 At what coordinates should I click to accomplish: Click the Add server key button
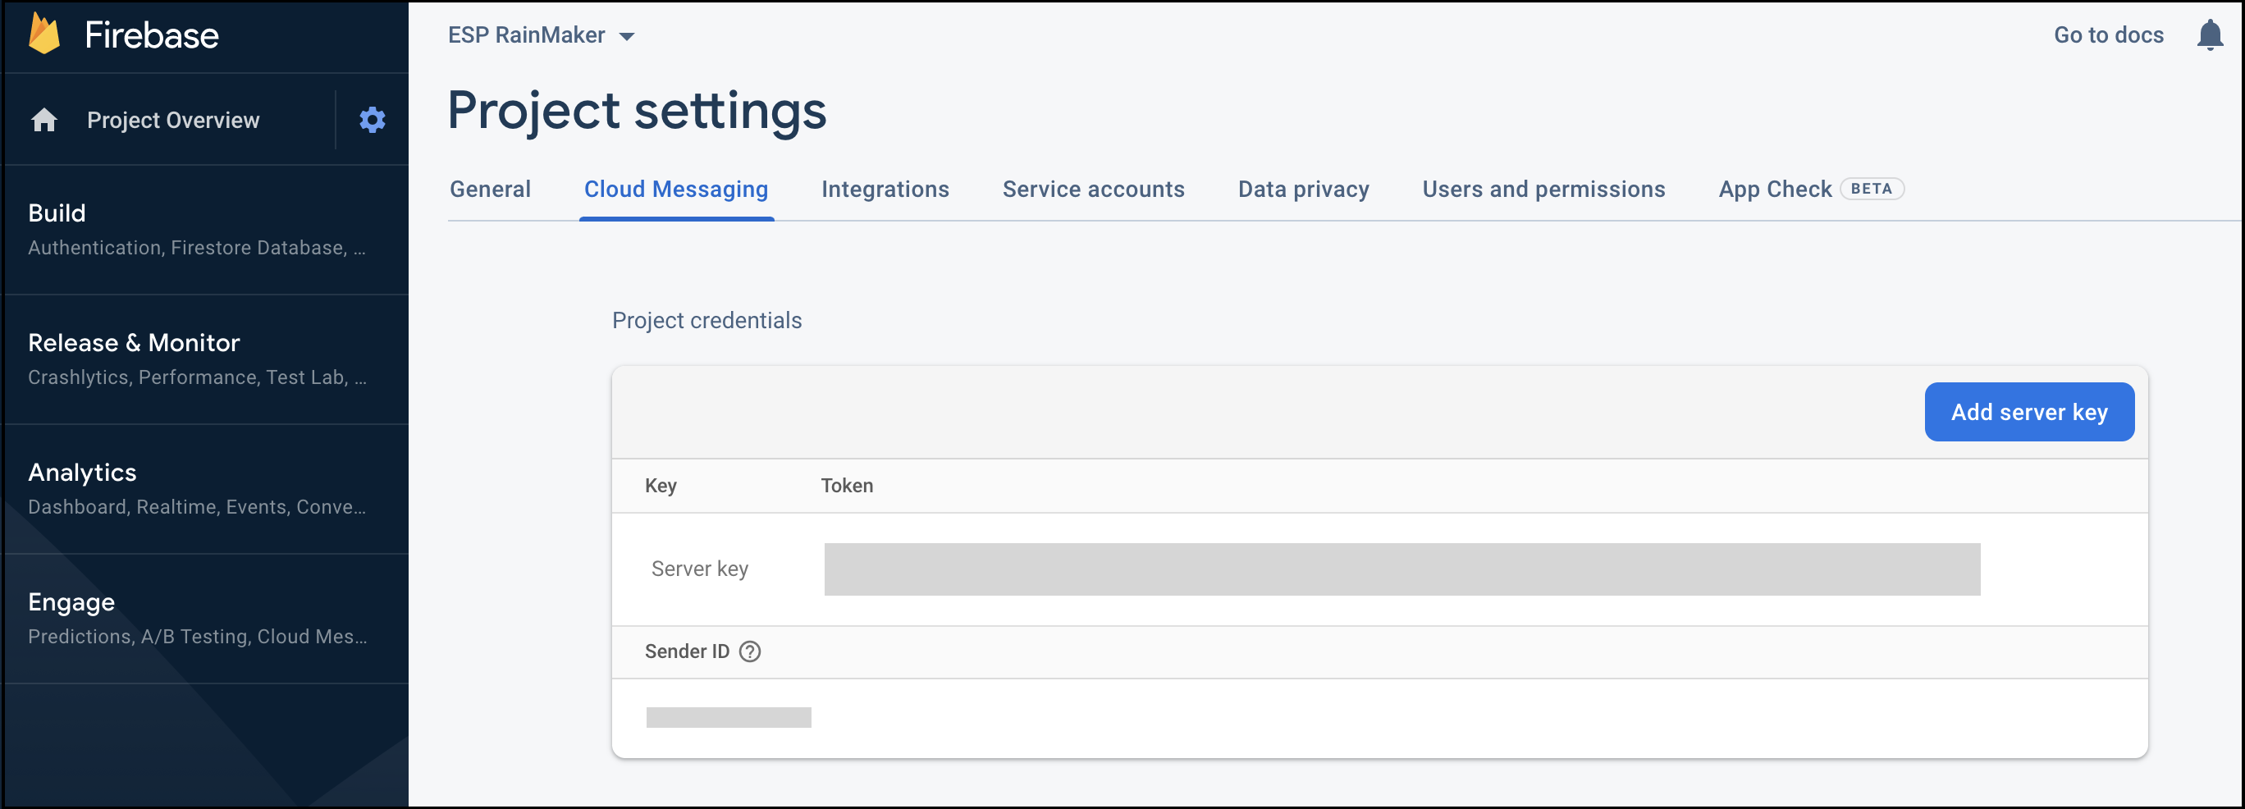(x=2029, y=412)
